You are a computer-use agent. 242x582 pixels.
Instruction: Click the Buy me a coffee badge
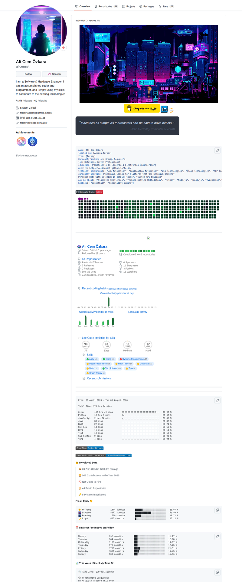click(x=142, y=108)
